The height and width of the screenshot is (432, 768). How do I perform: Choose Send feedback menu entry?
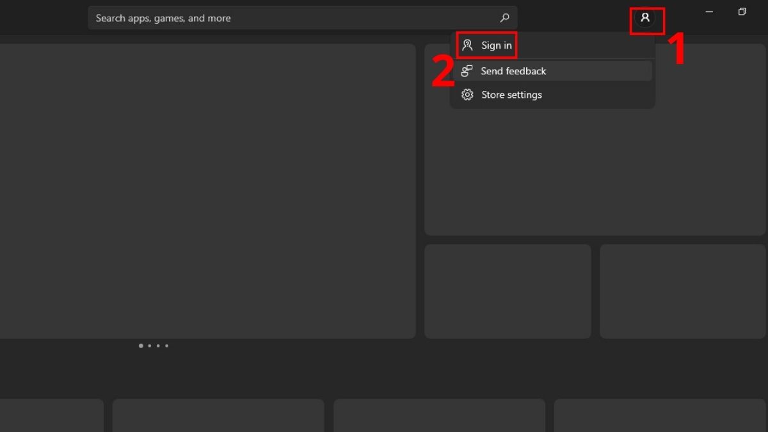[x=552, y=71]
